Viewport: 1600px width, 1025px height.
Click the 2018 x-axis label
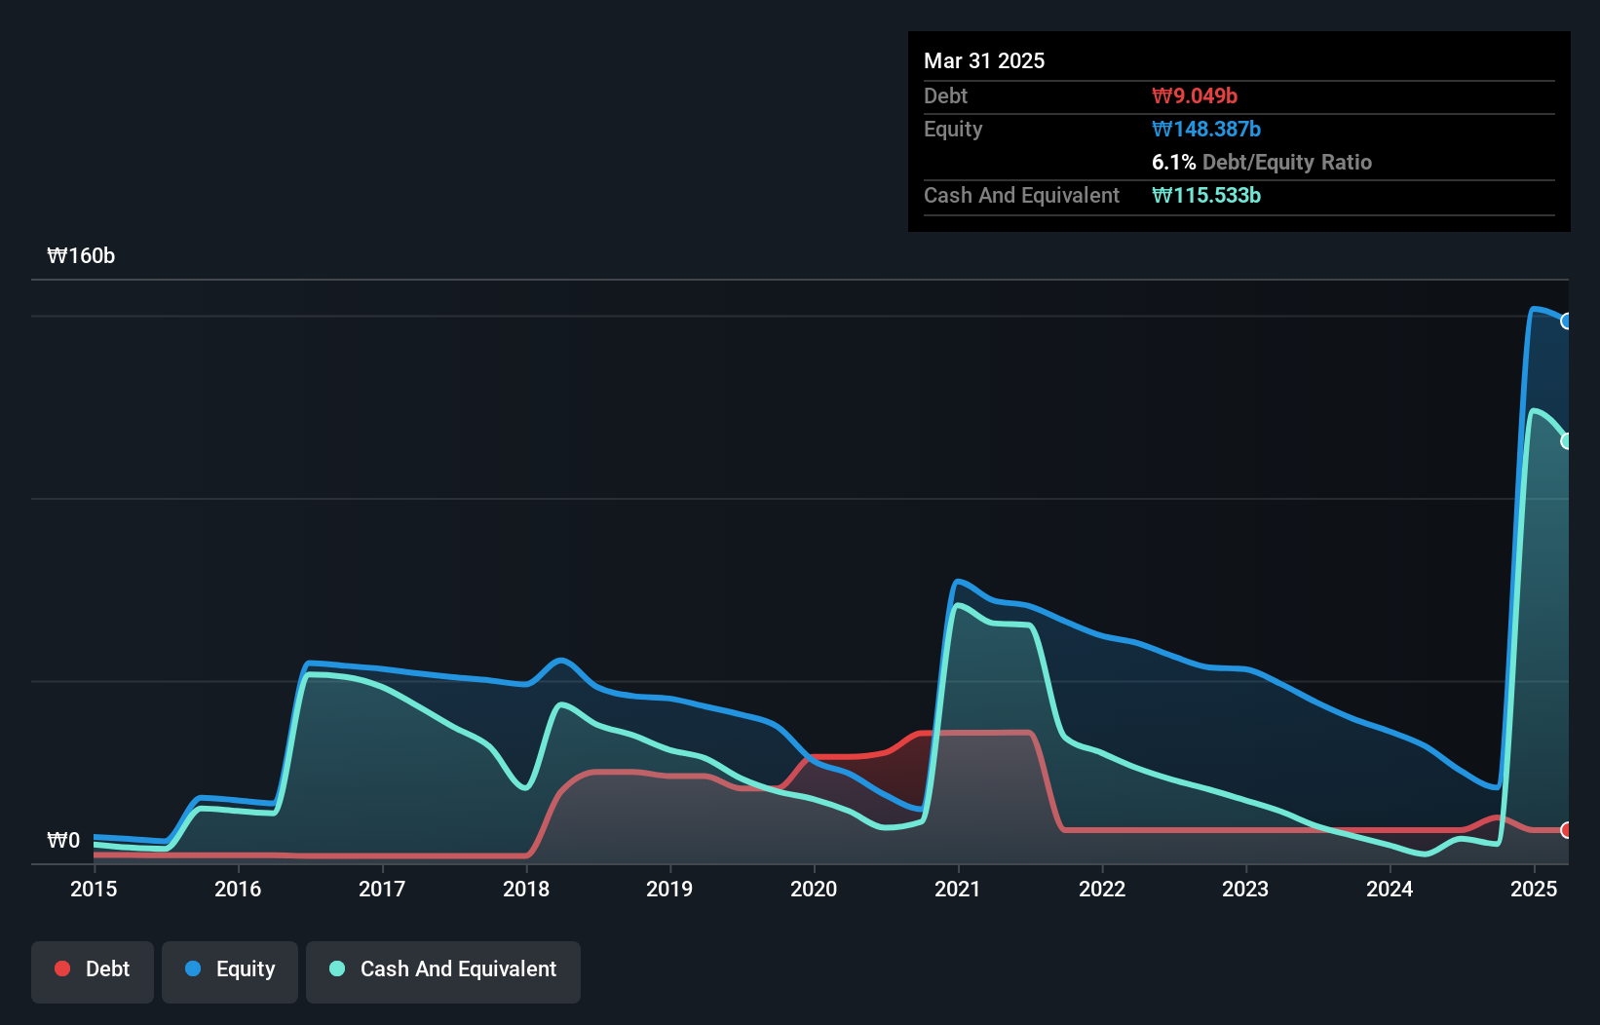click(526, 889)
